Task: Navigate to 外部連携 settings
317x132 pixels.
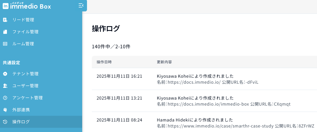Action: [x=21, y=110]
